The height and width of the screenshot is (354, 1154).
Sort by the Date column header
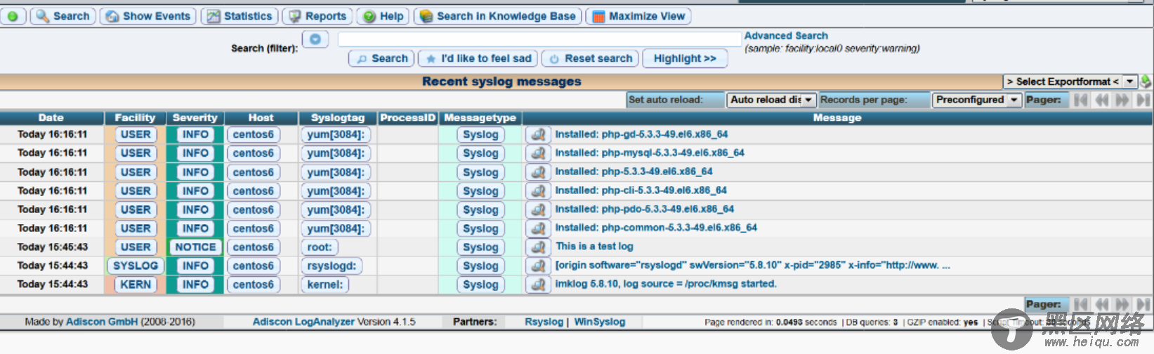(51, 118)
